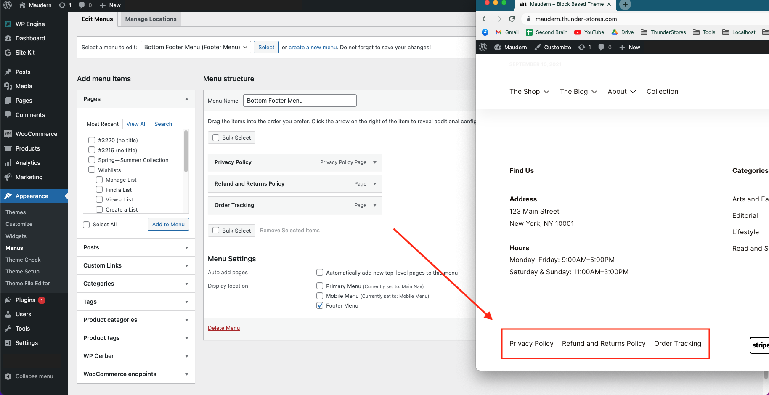Open the Gmail bookmark icon
The image size is (769, 395).
(x=499, y=32)
